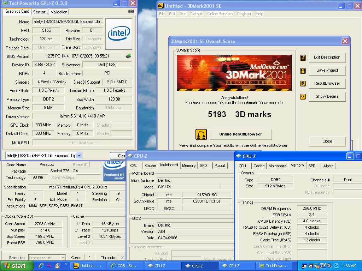Open Memory tab in CPU-Z mainboard window
This screenshot has width=362, height=271.
tap(189, 165)
